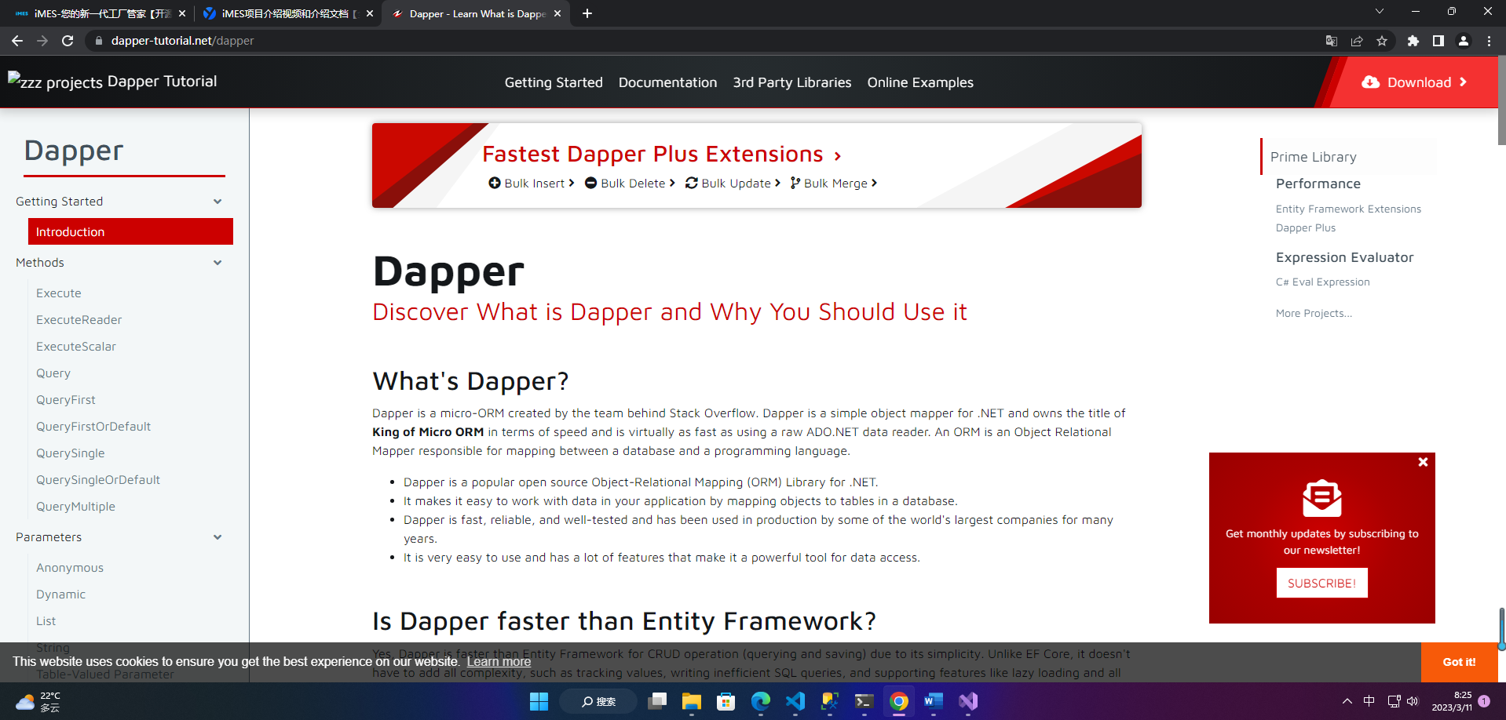Open the ExecuteScalar method page
Screen dimensions: 1506x720
pyautogui.click(x=76, y=347)
